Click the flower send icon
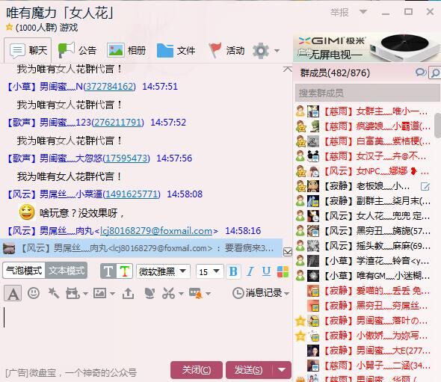 point(149,293)
